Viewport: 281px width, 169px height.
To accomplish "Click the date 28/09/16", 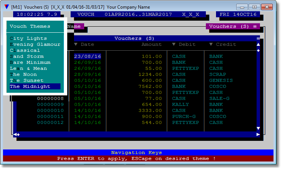I will pyautogui.click(x=88, y=74).
